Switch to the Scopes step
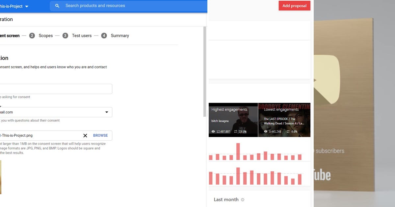395x207 pixels. (x=46, y=35)
